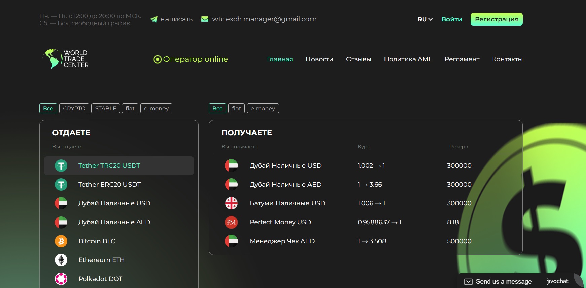Click the Polkadot DOT pink icon
The height and width of the screenshot is (288, 586).
pos(61,279)
